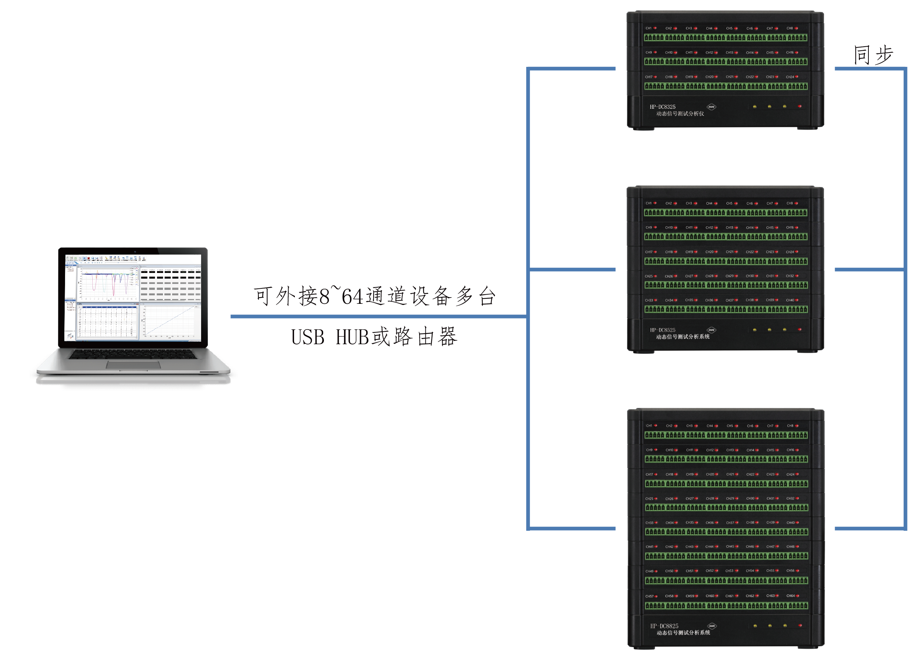The image size is (921, 662).
Task: Click the CH1 indicator LED on HP-DC8325
Action: pyautogui.click(x=655, y=28)
